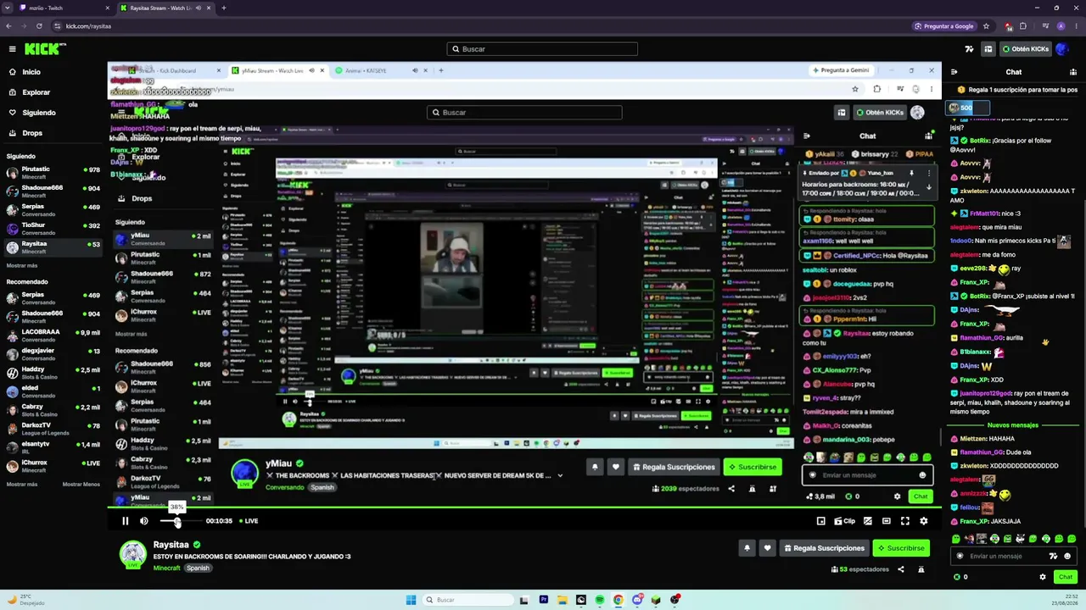Open player settings gear

coord(924,521)
